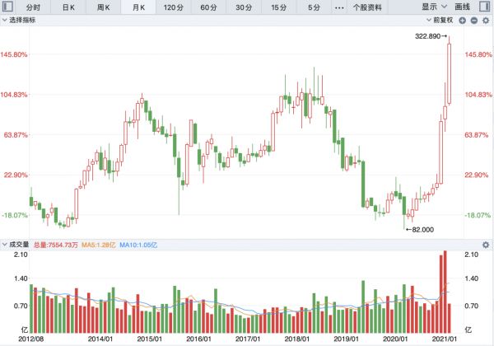Zoom in the chart with plus icon
494x346 pixels.
tap(462, 20)
